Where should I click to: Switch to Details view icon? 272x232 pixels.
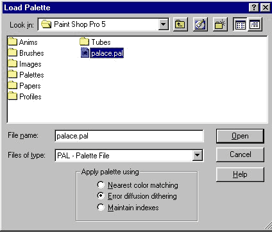pyautogui.click(x=255, y=24)
